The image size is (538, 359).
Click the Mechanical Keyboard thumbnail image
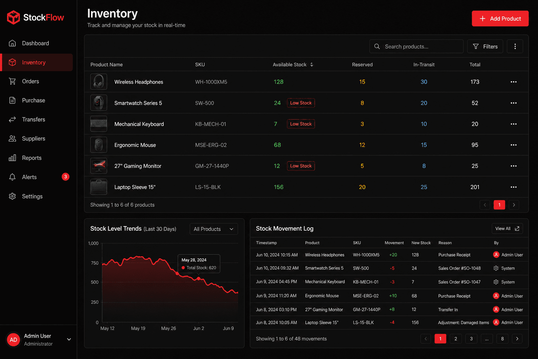pos(99,124)
